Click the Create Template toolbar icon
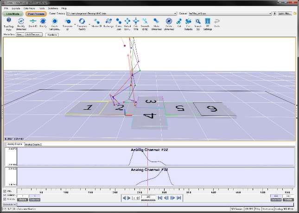 tap(54, 21)
